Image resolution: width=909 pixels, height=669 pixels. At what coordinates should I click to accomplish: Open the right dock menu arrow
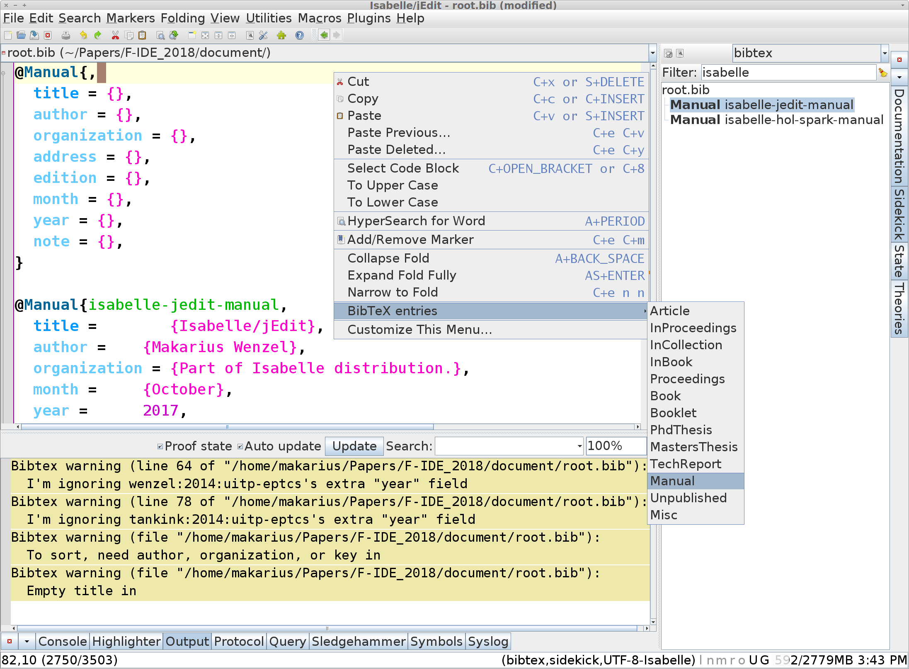(899, 77)
